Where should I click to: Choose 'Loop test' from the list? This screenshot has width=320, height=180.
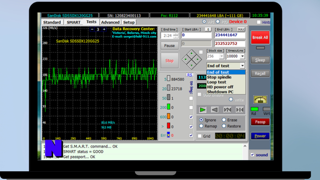[x=226, y=82]
